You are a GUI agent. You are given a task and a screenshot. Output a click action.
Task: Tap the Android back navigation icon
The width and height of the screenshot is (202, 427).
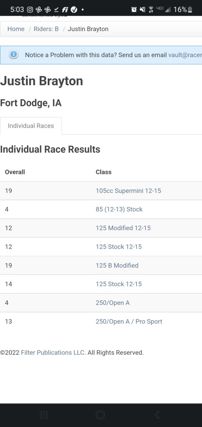(x=157, y=415)
